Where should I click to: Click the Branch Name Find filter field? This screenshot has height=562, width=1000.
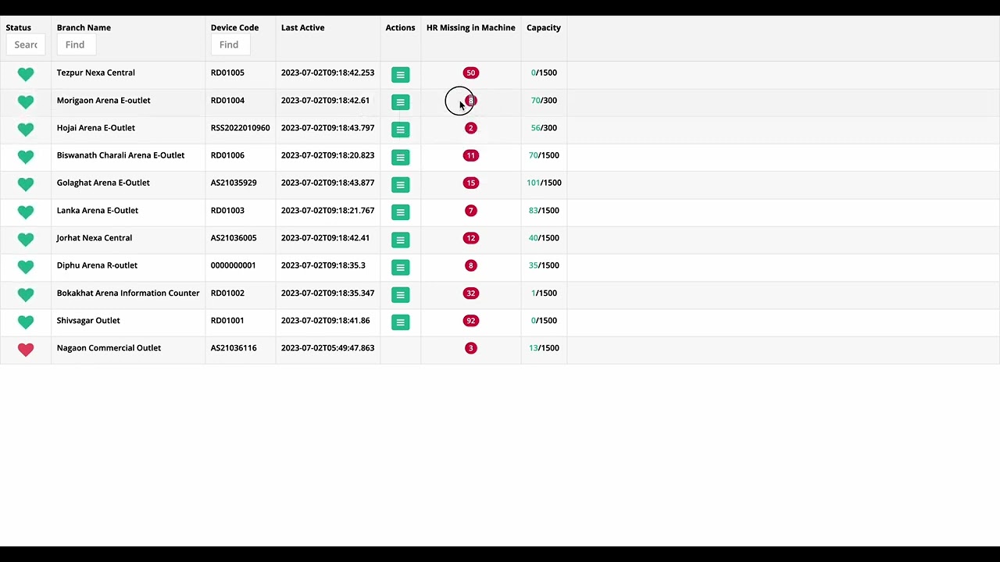click(77, 44)
